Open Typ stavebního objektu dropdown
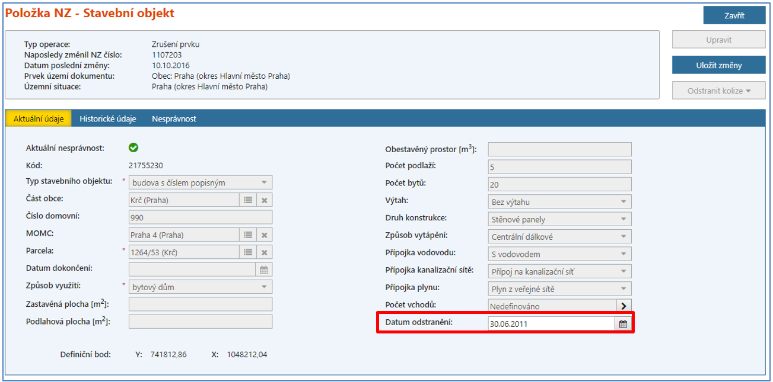773x382 pixels. [264, 182]
